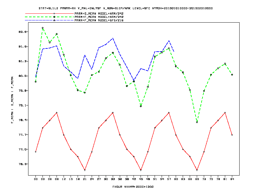The image size is (253, 195).
Task: Click the x-axis tick label 54
Action: point(162,179)
